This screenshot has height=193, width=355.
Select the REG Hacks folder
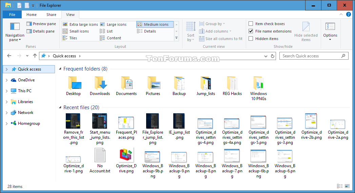pyautogui.click(x=232, y=85)
